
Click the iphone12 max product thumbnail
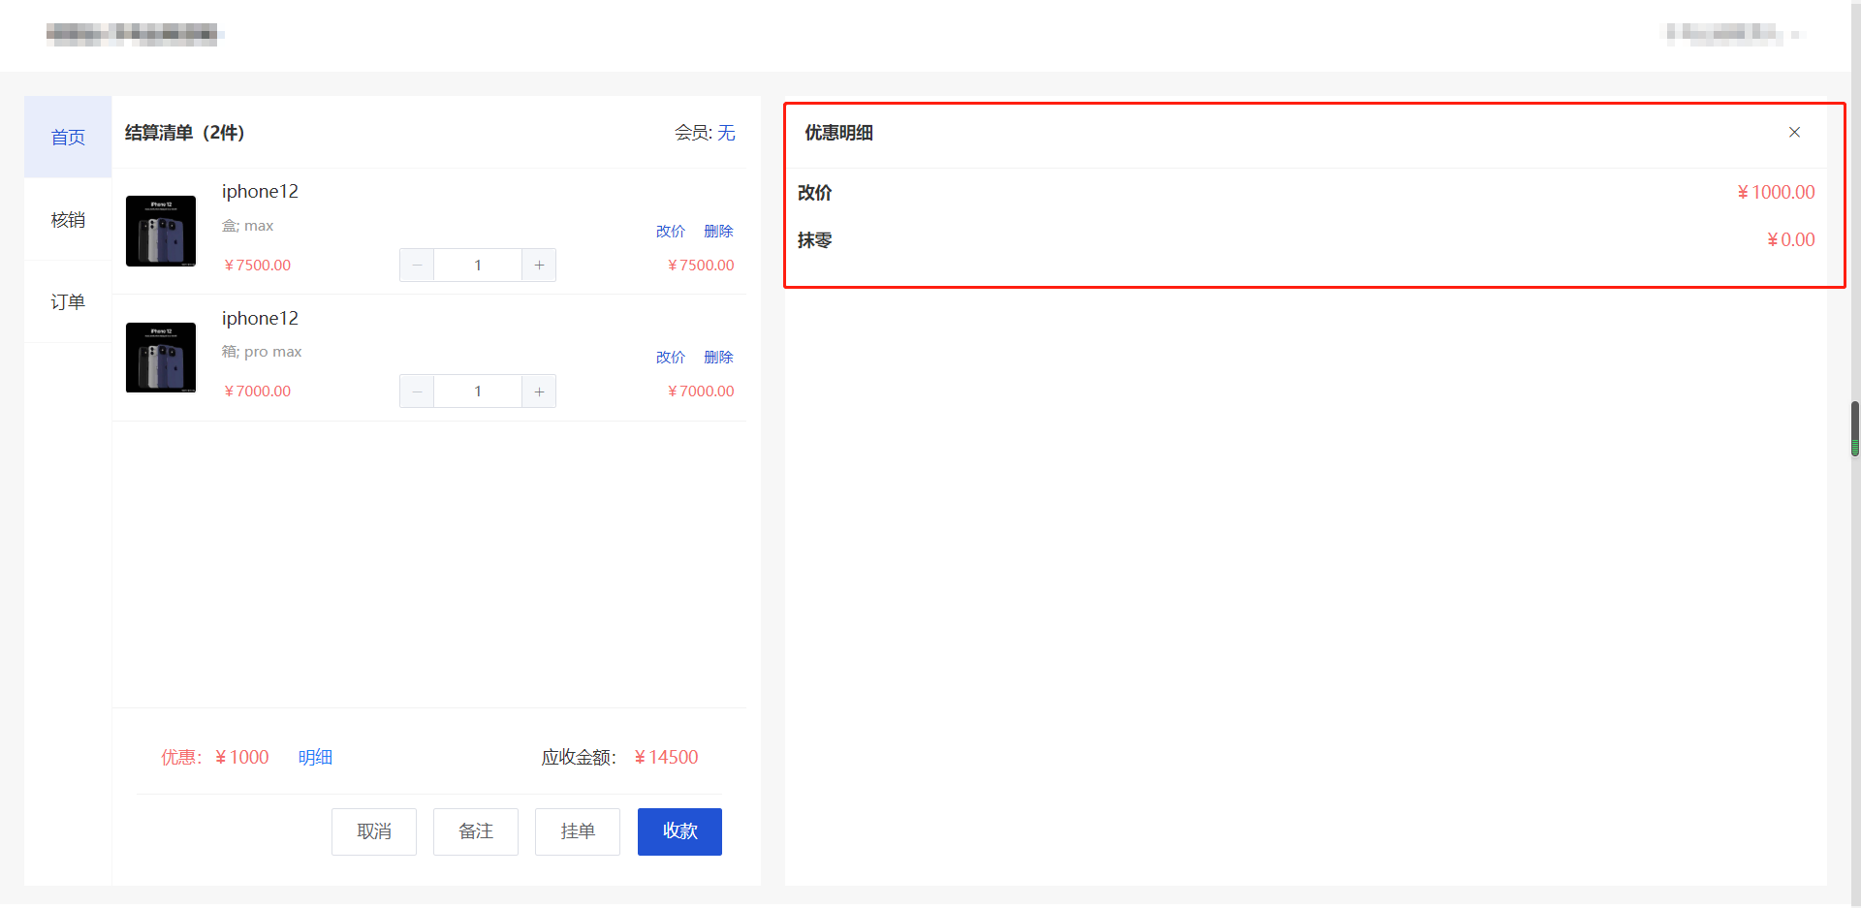[x=161, y=232]
